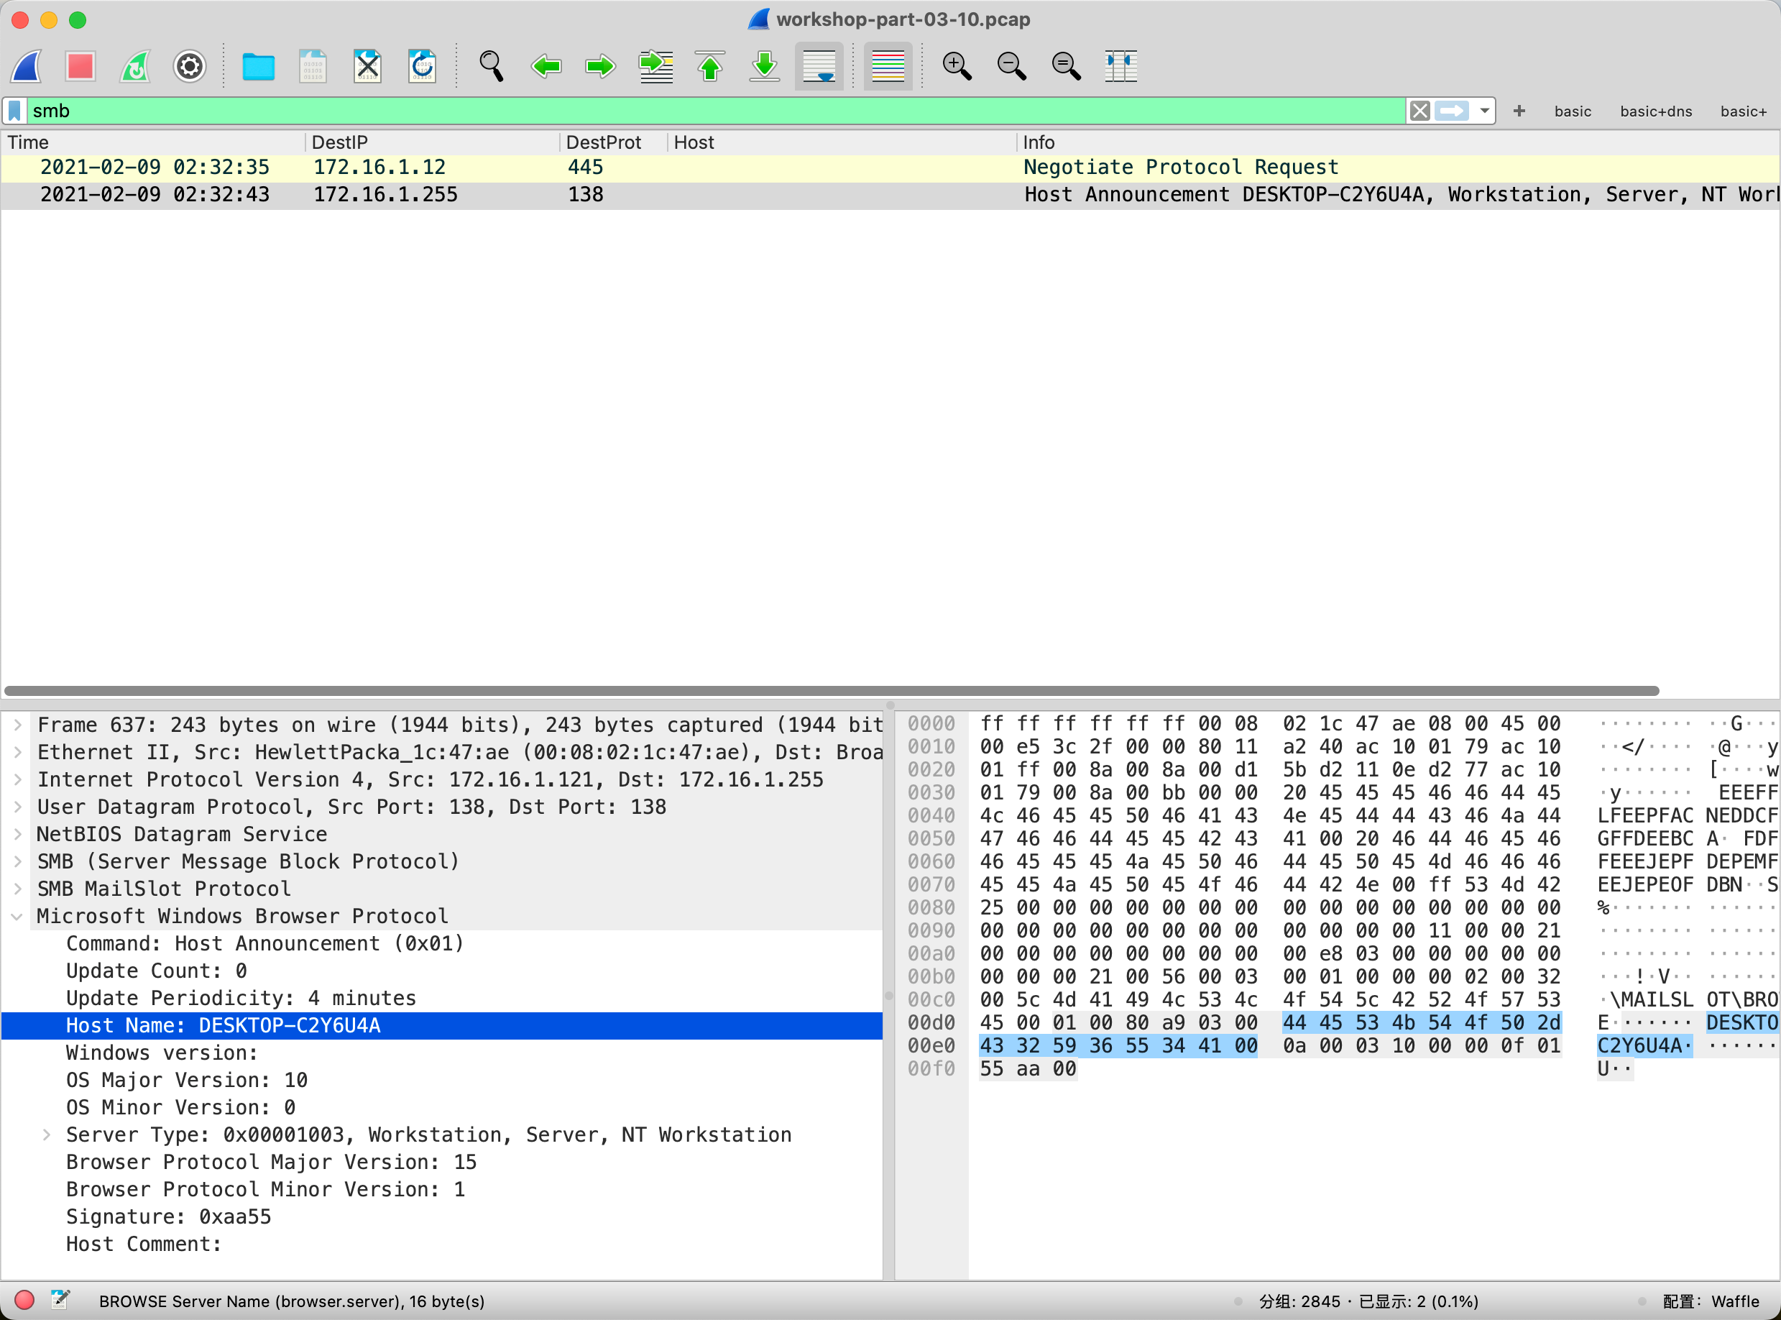The height and width of the screenshot is (1320, 1781).
Task: Click the restart capture shark fin icon
Action: click(135, 66)
